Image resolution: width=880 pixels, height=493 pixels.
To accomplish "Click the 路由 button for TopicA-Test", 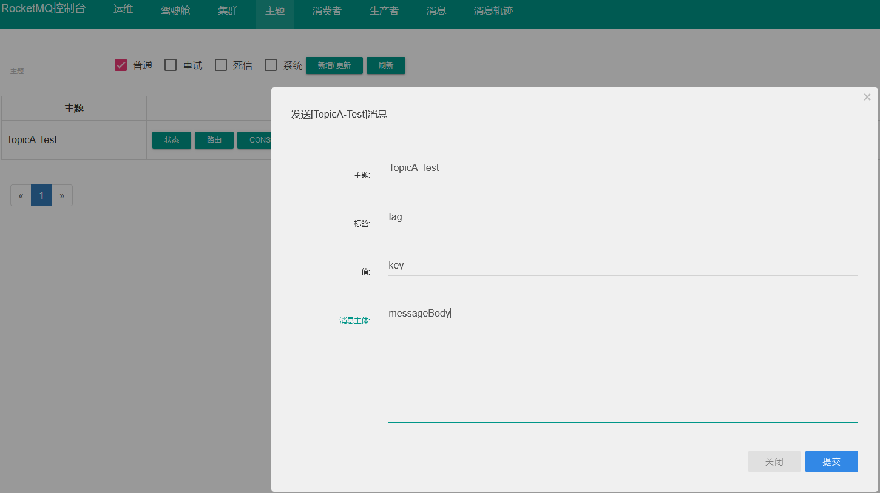I will point(214,140).
